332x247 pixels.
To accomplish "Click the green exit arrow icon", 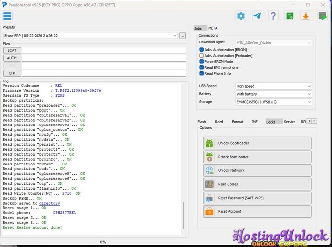I will (x=322, y=16).
